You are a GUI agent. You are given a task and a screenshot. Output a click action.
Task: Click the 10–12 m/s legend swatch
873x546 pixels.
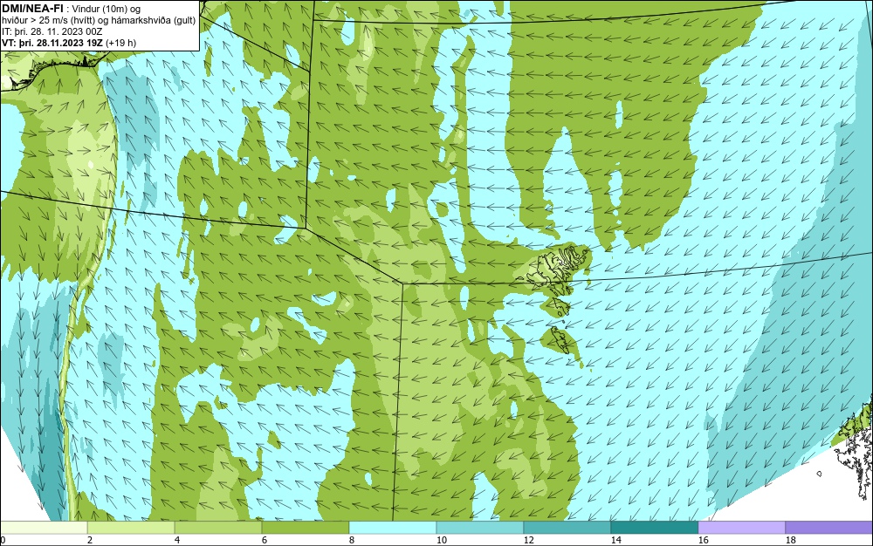click(480, 527)
